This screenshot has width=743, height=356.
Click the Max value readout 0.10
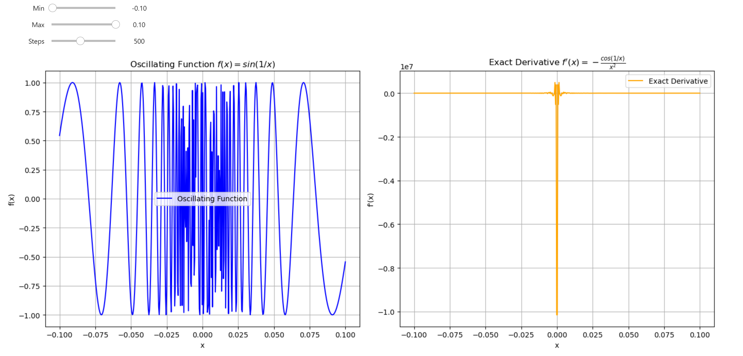[139, 25]
